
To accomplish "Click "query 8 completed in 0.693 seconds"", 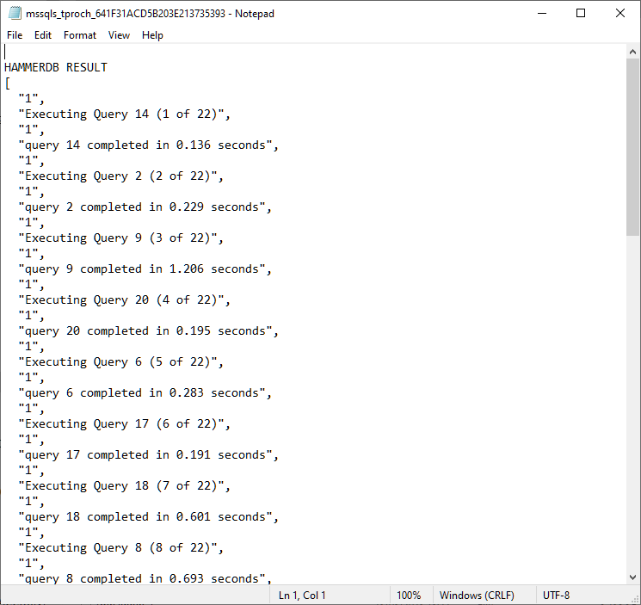I will click(x=145, y=578).
